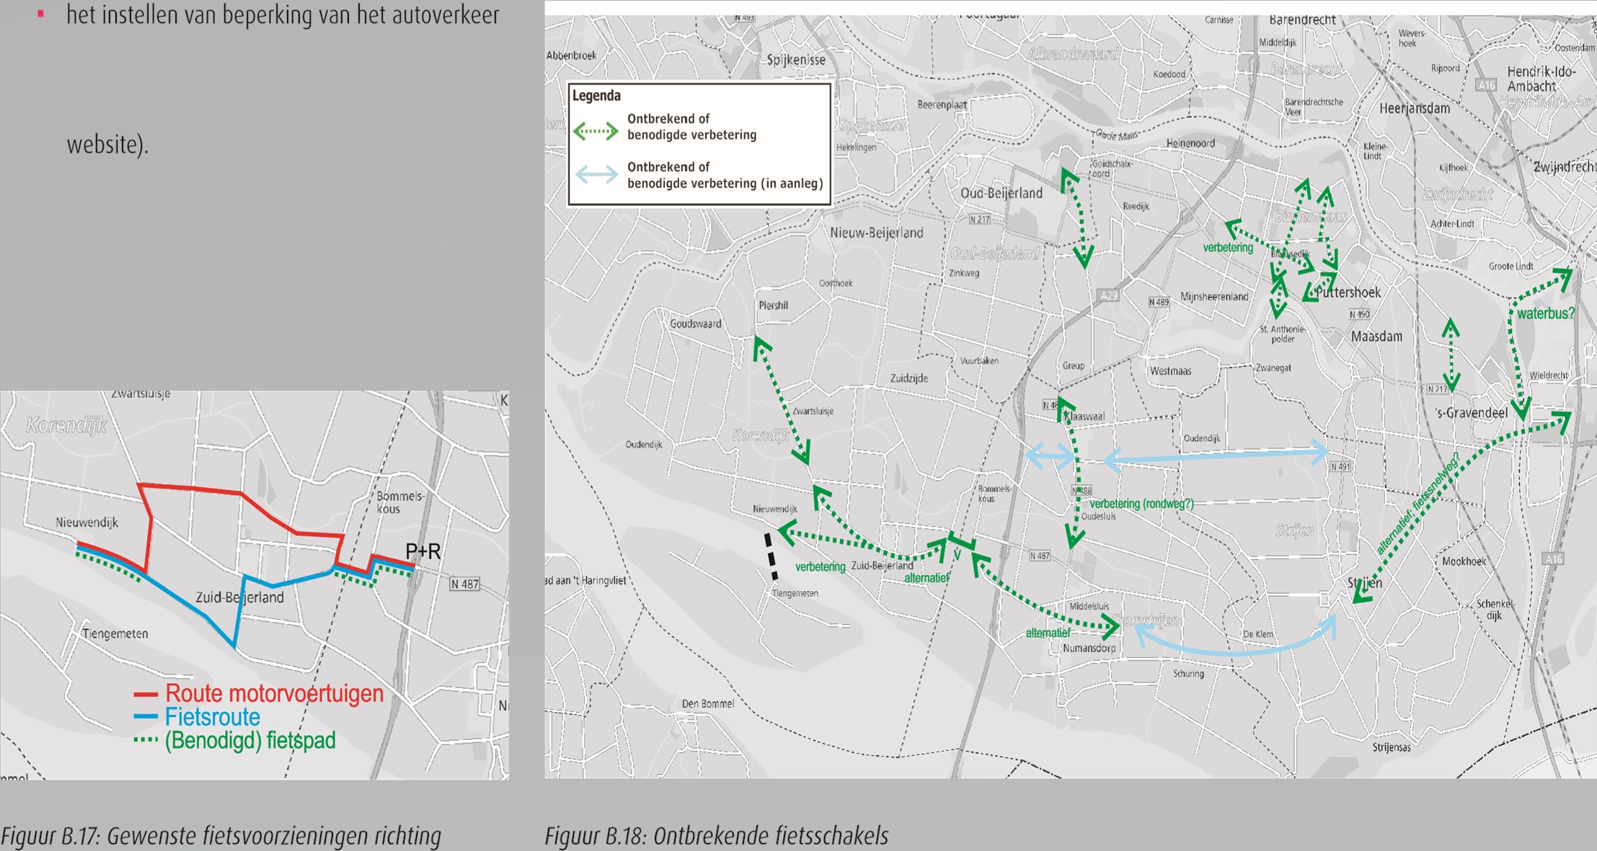This screenshot has width=1597, height=851.
Task: Click the Oud-Beijerland town label
Action: pos(1001,193)
